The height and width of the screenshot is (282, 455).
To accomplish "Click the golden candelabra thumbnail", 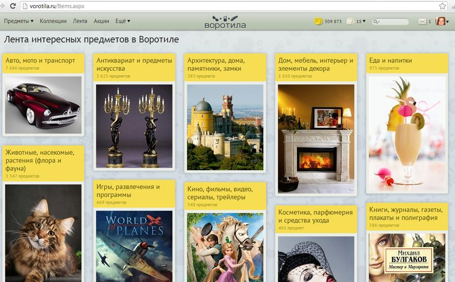I will click(x=134, y=126).
